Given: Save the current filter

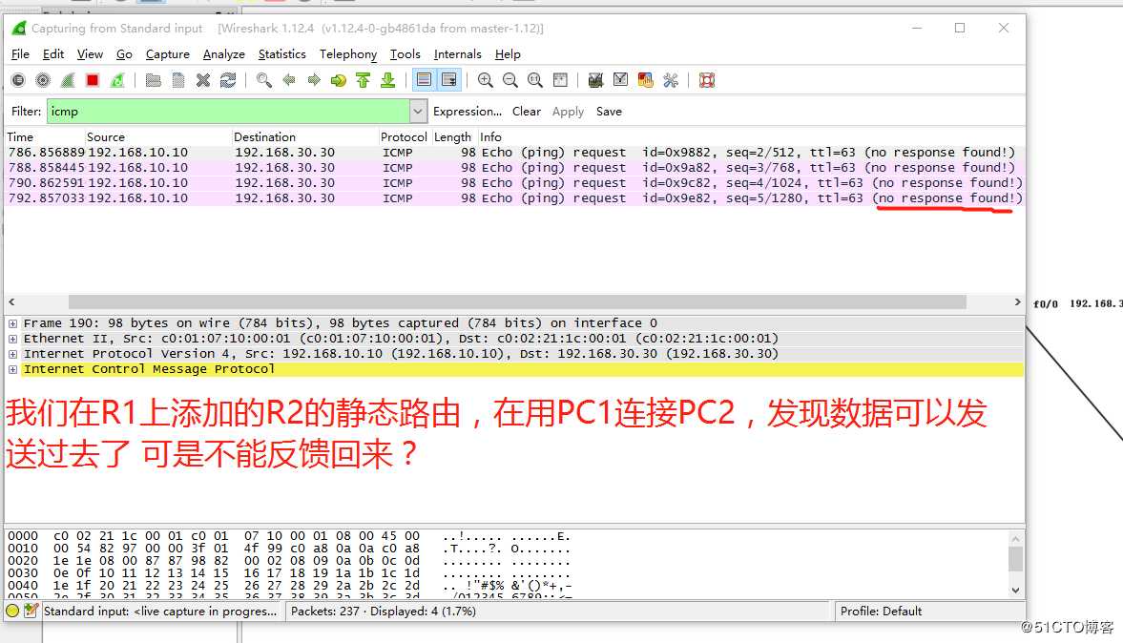Looking at the screenshot, I should [609, 112].
